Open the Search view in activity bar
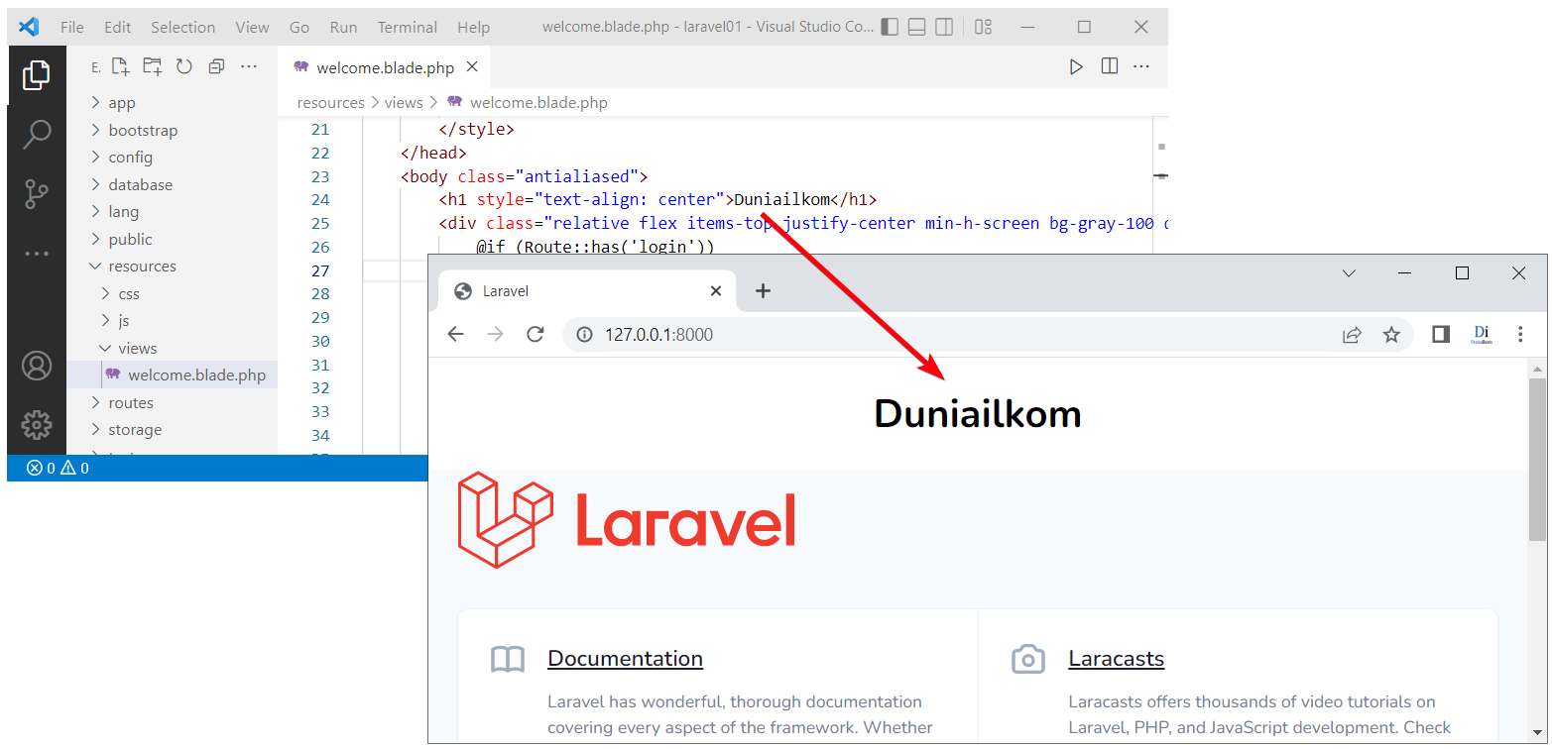The image size is (1552, 749). (x=37, y=134)
